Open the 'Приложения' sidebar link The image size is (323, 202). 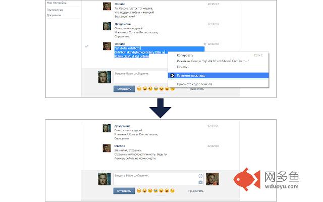pos(55,10)
